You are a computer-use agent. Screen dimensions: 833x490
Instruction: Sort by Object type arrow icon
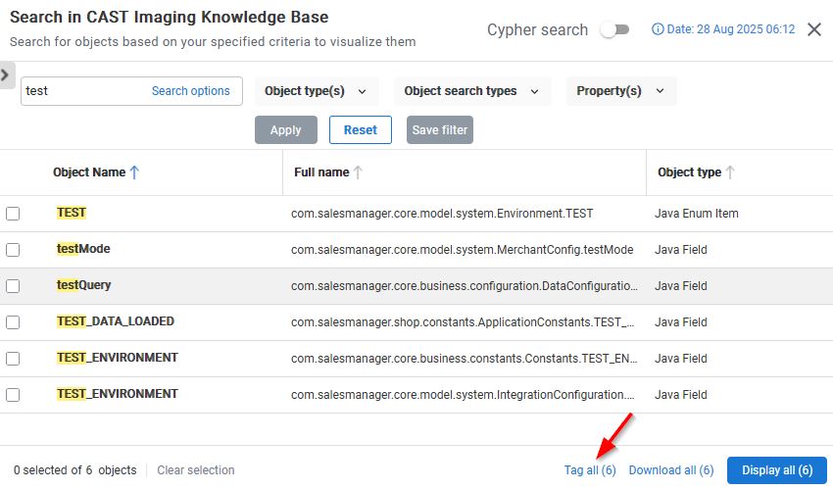730,172
